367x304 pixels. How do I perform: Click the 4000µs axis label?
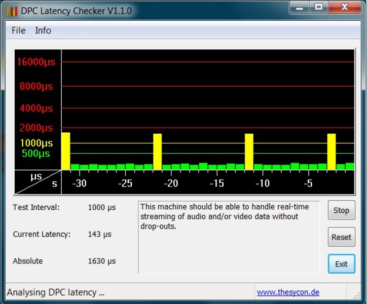pos(36,108)
